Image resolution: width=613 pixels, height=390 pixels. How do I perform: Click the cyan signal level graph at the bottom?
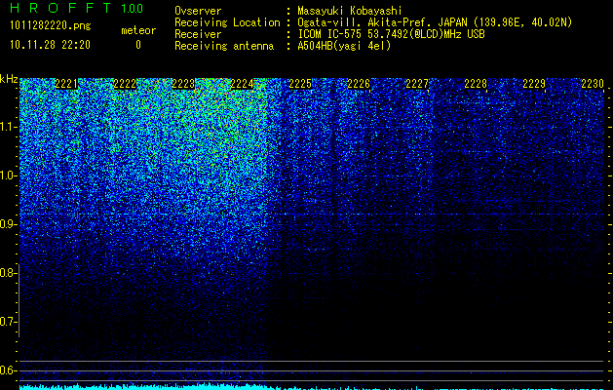coord(313,387)
